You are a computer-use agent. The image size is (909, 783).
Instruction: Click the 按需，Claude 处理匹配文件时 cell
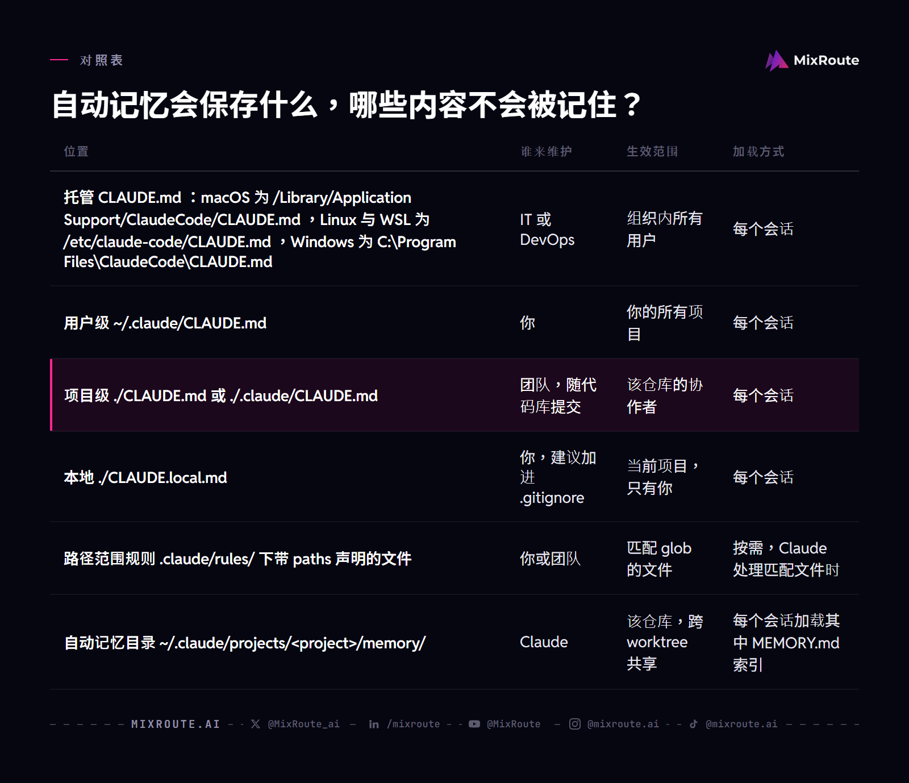tap(786, 559)
